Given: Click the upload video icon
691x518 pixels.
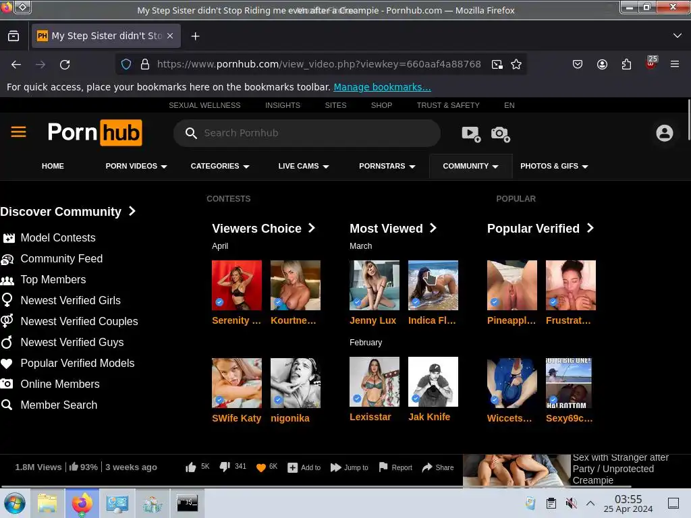Looking at the screenshot, I should pos(470,134).
